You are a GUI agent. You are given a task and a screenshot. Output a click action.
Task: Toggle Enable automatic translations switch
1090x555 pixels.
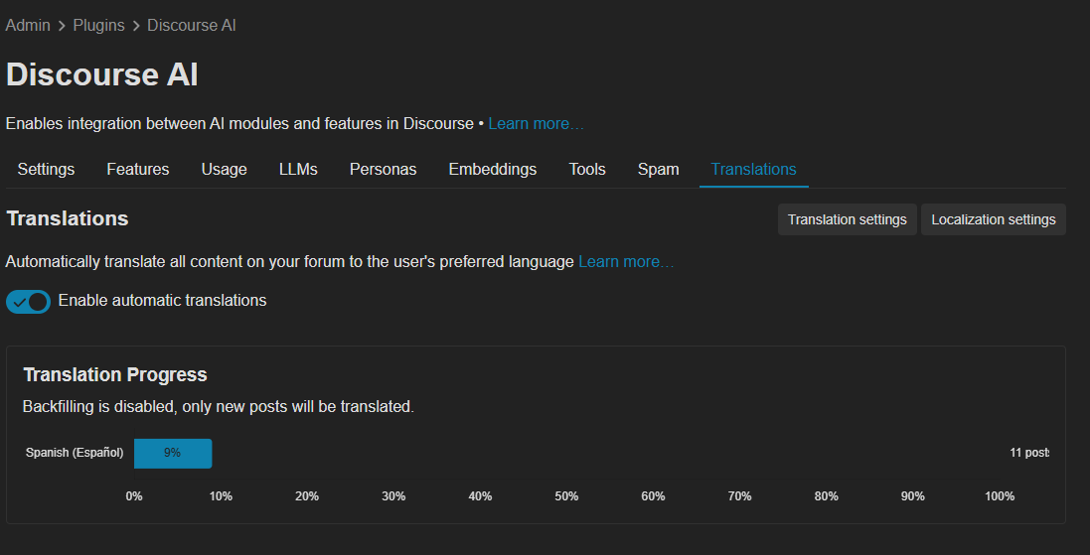(x=29, y=302)
